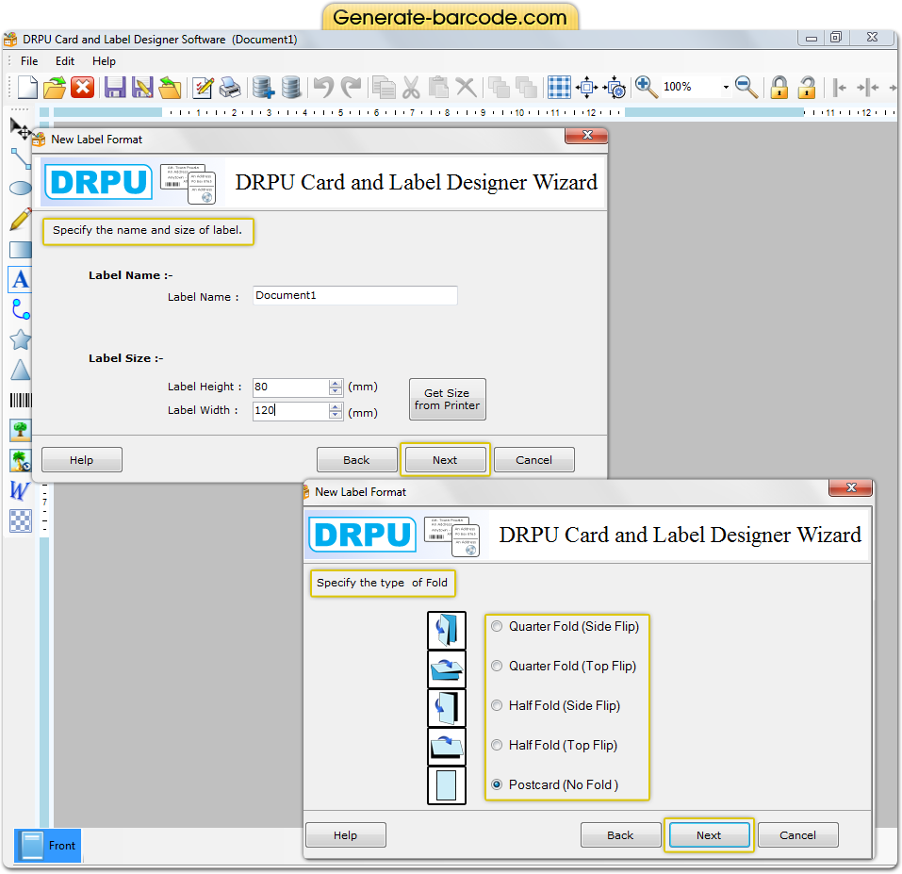Increase Label Height using its up arrow
The height and width of the screenshot is (874, 902).
pos(336,382)
